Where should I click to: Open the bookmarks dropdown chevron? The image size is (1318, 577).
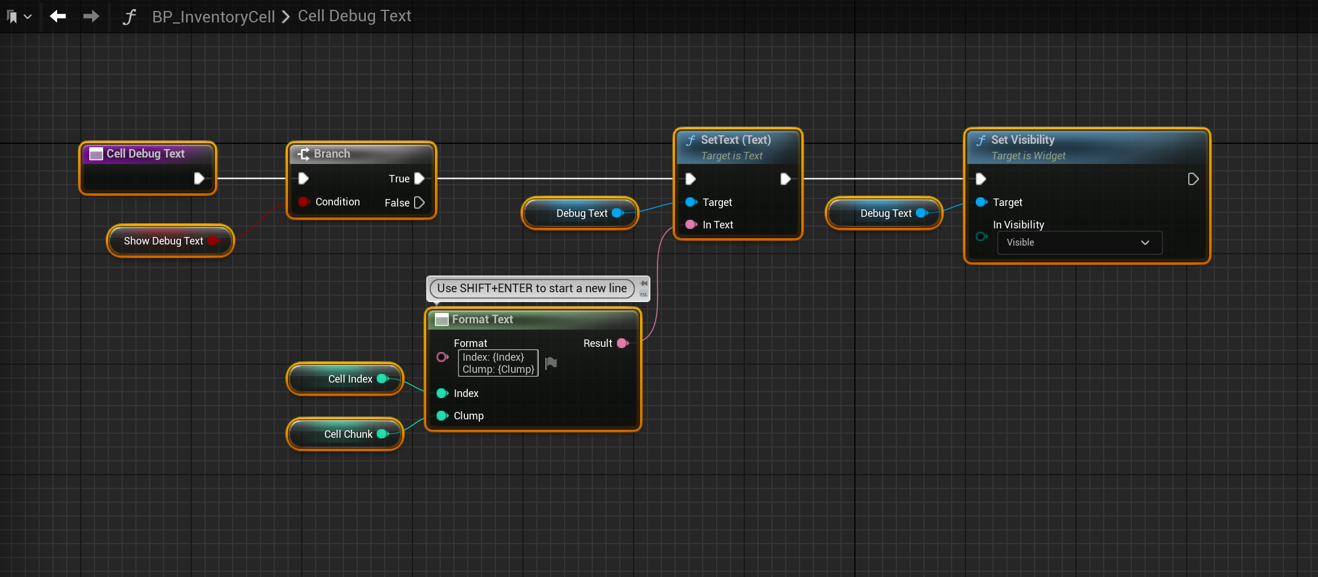pos(28,17)
